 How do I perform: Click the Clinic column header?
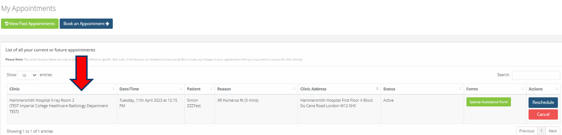(x=62, y=89)
